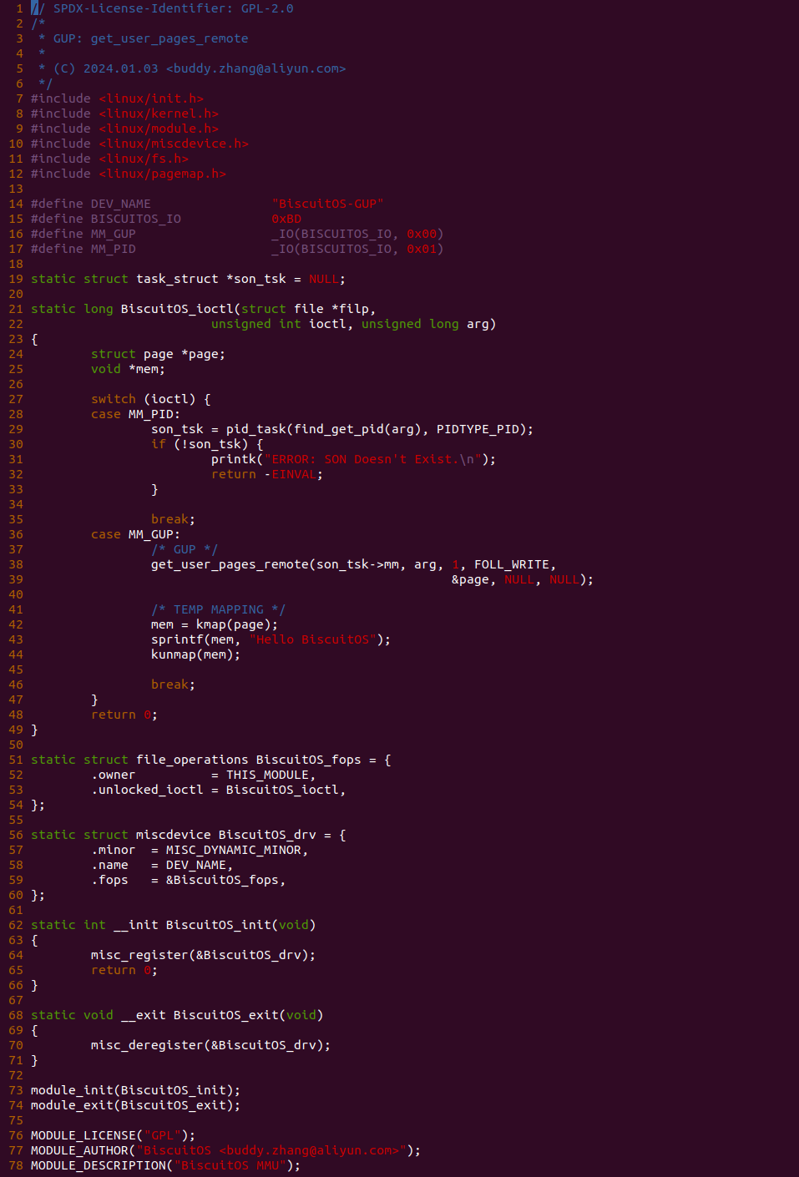Click the kunmap(mem) call
This screenshot has width=799, height=1177.
195,654
